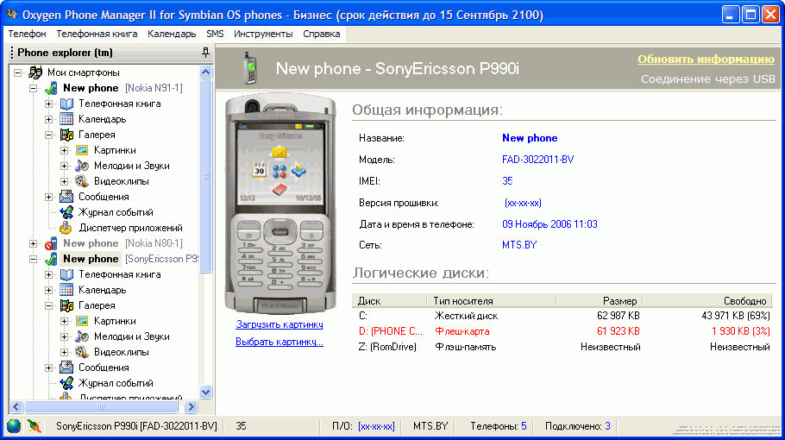This screenshot has width=785, height=440.
Task: Click horizontal scrollbar left arrow in tree
Action: (16, 407)
